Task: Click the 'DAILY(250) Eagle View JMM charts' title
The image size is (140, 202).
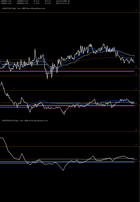Action: pyautogui.click(x=24, y=8)
